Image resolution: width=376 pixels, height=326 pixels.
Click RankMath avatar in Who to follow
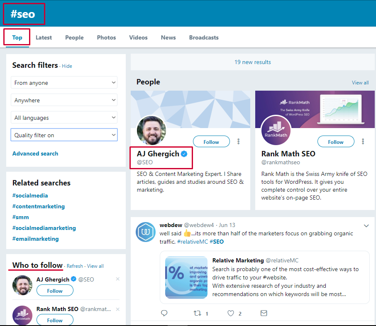[22, 316]
